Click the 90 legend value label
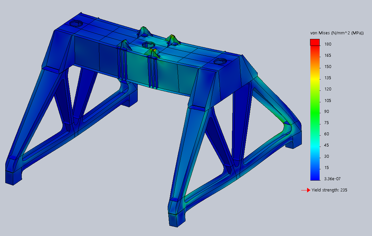 tap(327, 112)
